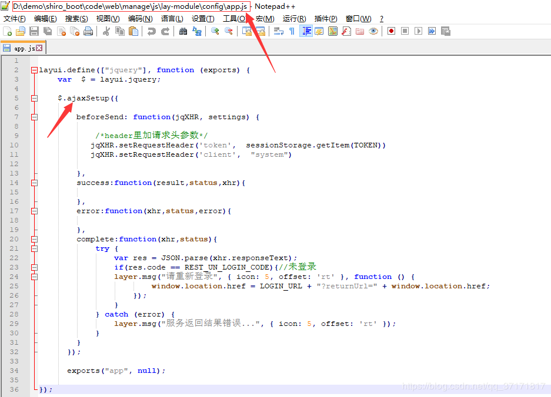551x397 pixels.
Task: Open the 工具(O) menu
Action: click(233, 18)
